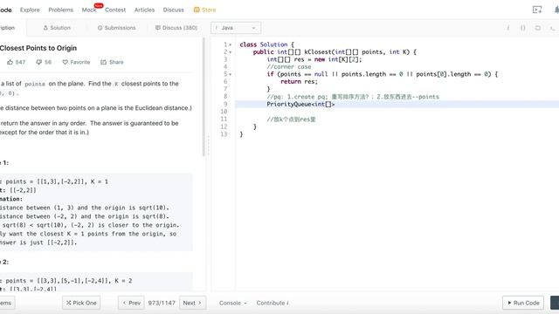
Task: Open the Articles menu
Action: (x=144, y=10)
